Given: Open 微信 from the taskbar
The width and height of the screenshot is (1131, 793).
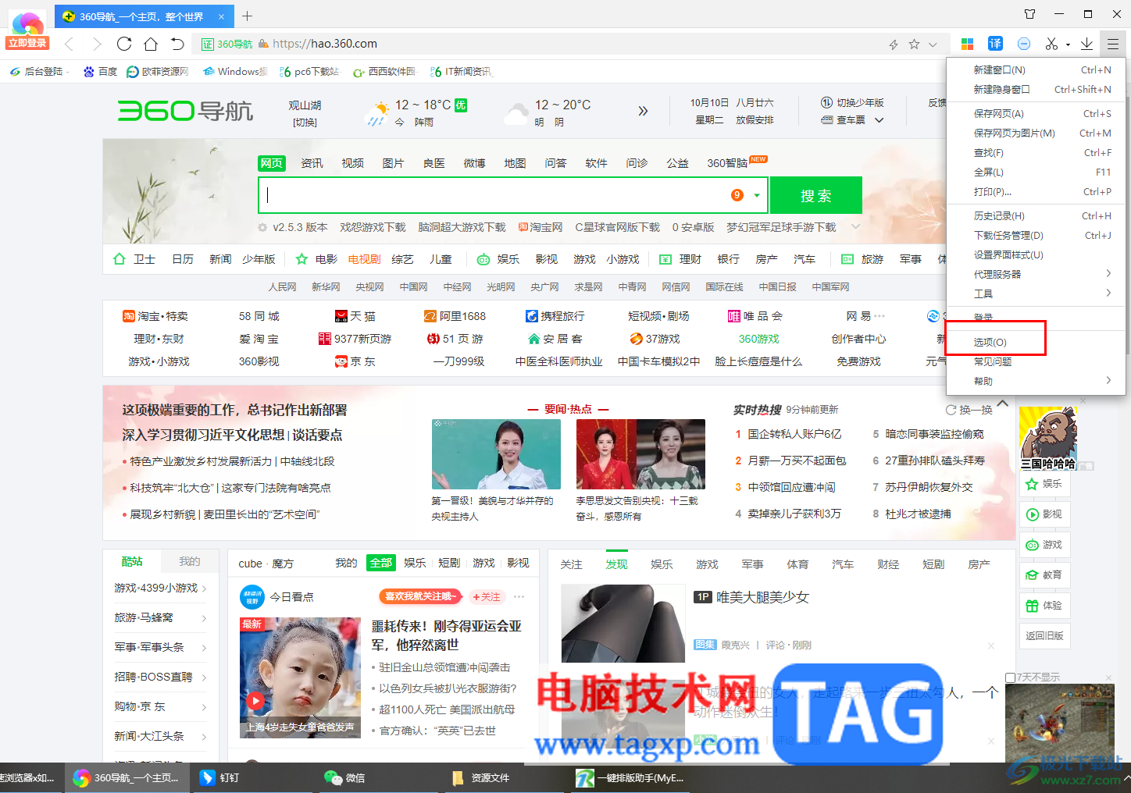Looking at the screenshot, I should coord(344,777).
